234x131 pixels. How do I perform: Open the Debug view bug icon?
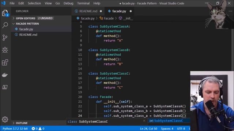tap(5, 50)
